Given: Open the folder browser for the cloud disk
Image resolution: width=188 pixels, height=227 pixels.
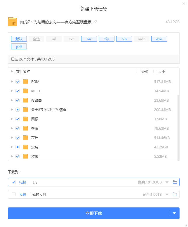Looking at the screenshot, I should 175,194.
